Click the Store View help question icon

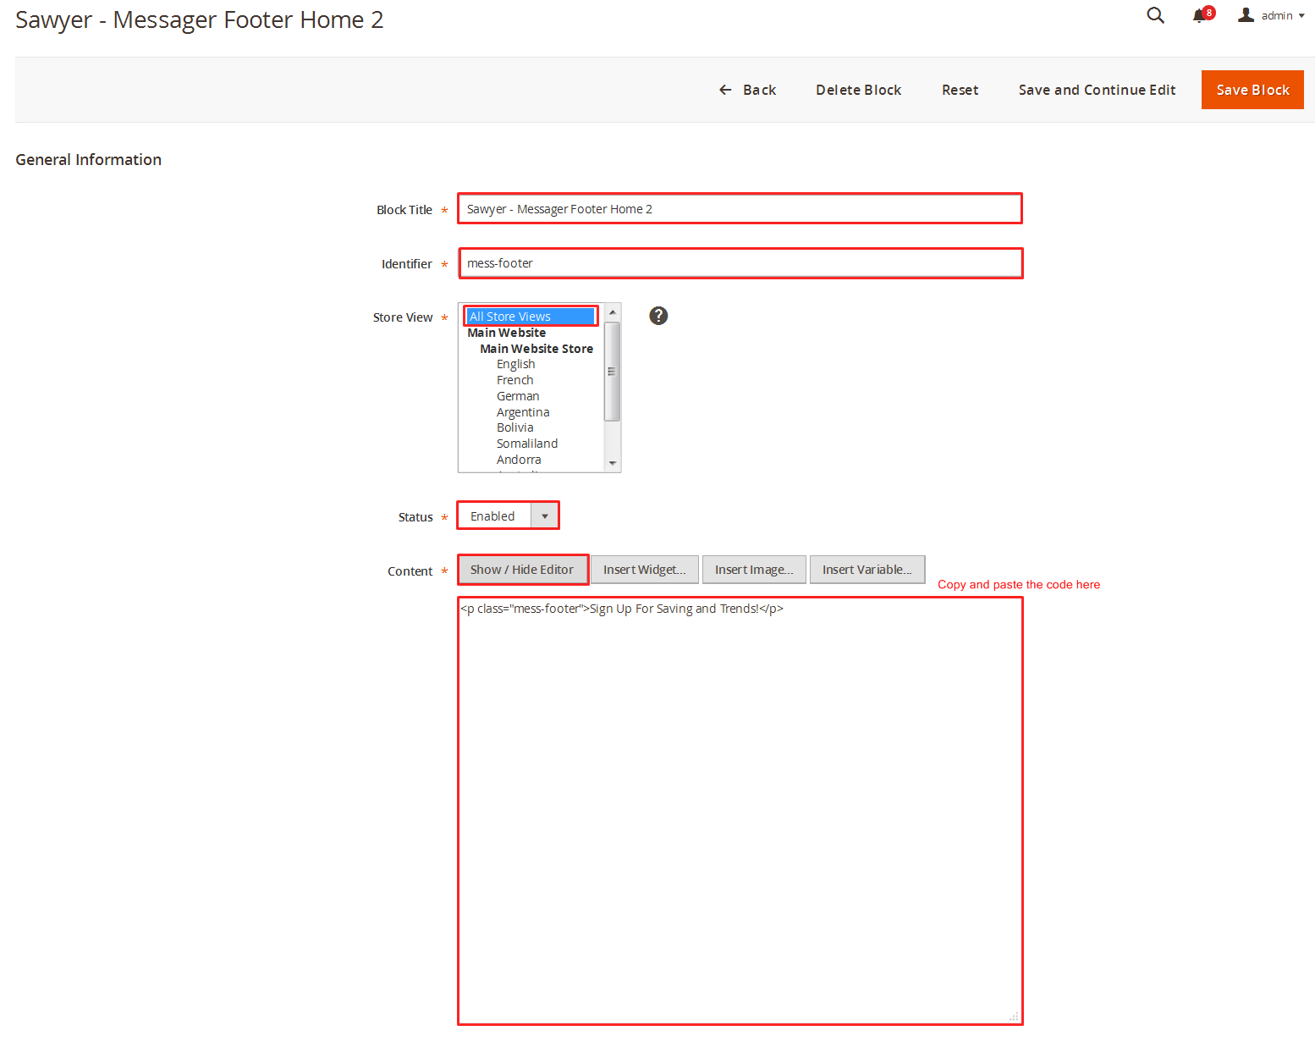click(658, 316)
